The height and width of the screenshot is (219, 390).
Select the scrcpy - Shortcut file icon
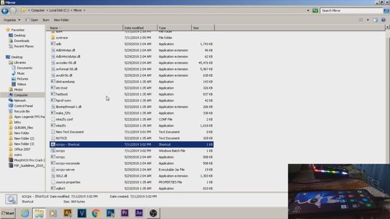pyautogui.click(x=53, y=144)
